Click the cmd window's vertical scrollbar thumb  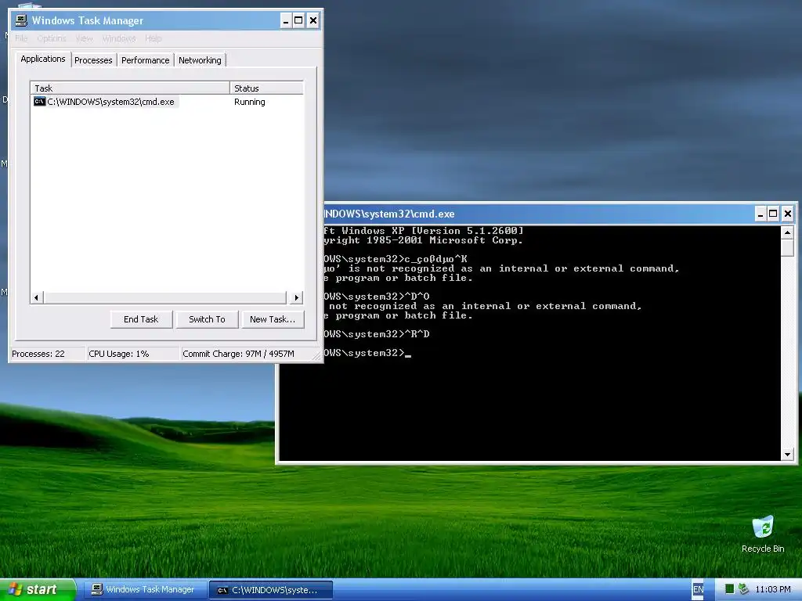[787, 247]
